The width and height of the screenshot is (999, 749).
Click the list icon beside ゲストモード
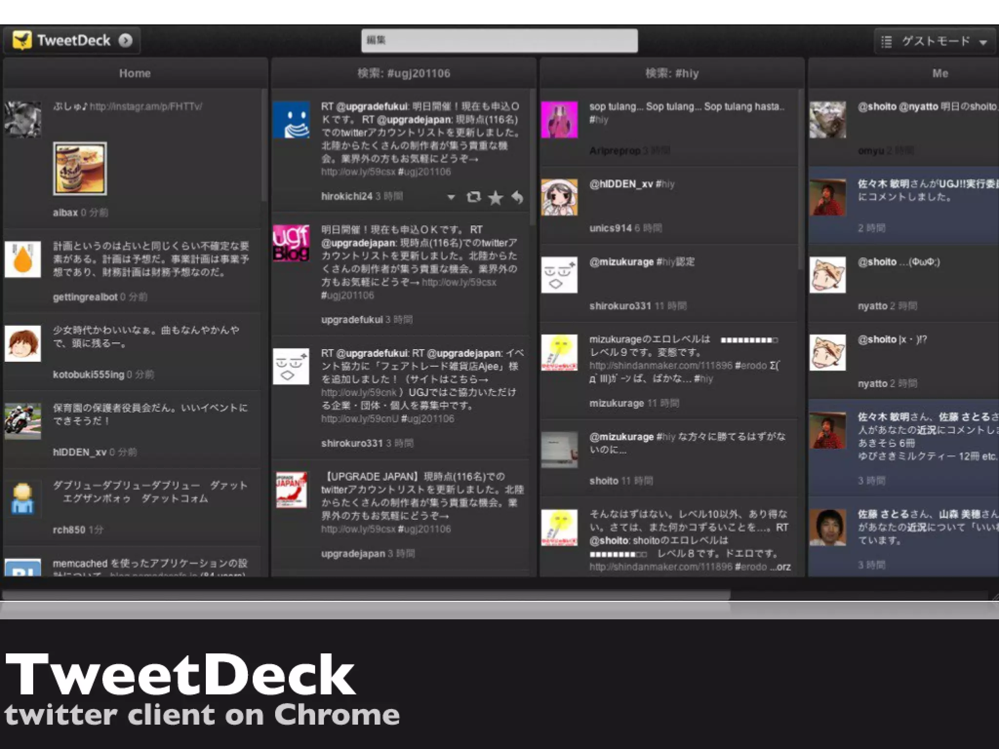click(x=887, y=41)
